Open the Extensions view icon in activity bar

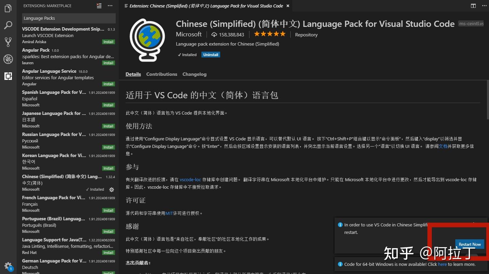pos(8,76)
